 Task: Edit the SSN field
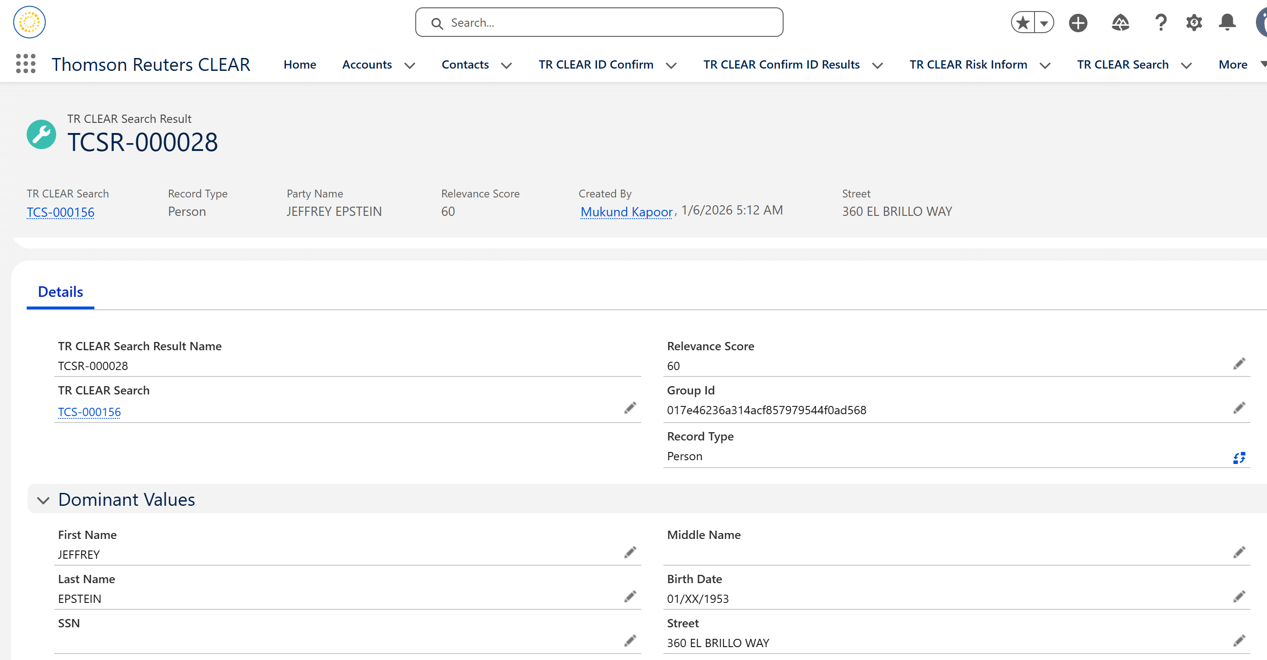630,641
